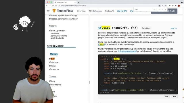Click the Edit button under code sample

pyautogui.click(x=166, y=96)
